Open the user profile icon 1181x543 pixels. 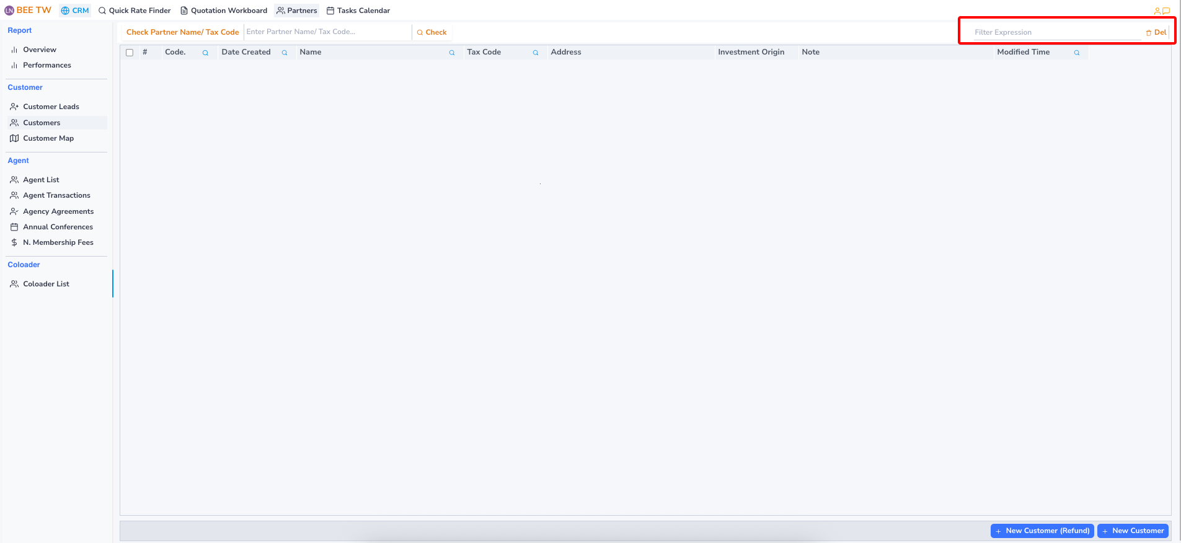coord(1157,11)
